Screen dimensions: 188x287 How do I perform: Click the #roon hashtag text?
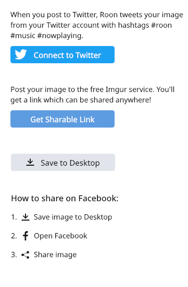(x=162, y=25)
